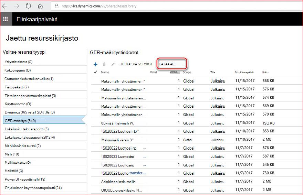
Task: Add a new asset with plus icon
Action: pyautogui.click(x=95, y=64)
